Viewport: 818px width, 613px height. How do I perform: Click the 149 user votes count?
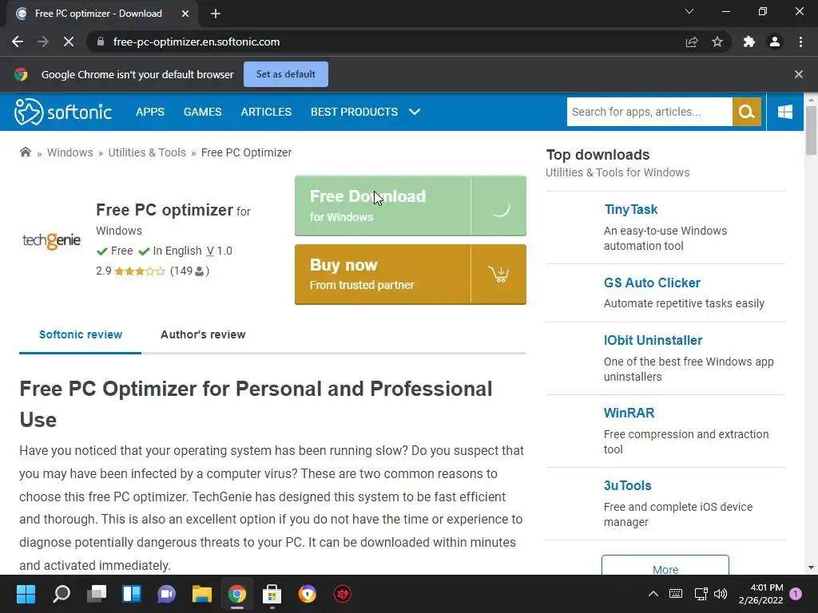coord(189,271)
